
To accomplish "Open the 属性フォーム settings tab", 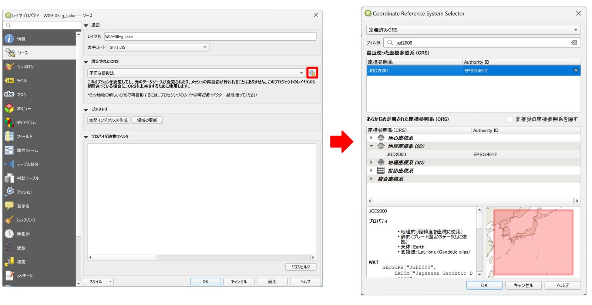I will coord(39,150).
